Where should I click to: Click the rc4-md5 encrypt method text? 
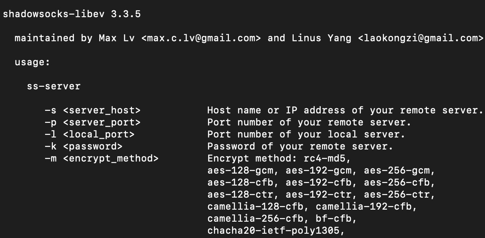click(325, 159)
